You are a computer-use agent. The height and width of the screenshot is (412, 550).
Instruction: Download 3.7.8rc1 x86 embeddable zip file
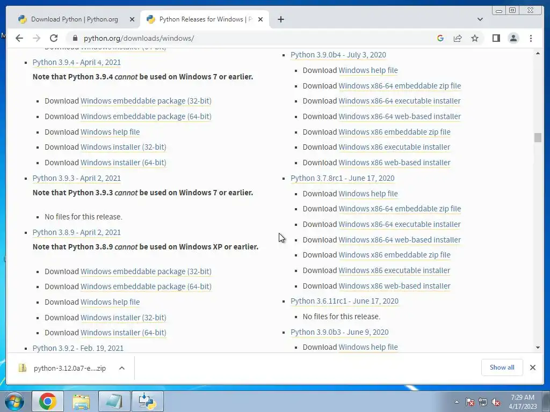pos(394,255)
